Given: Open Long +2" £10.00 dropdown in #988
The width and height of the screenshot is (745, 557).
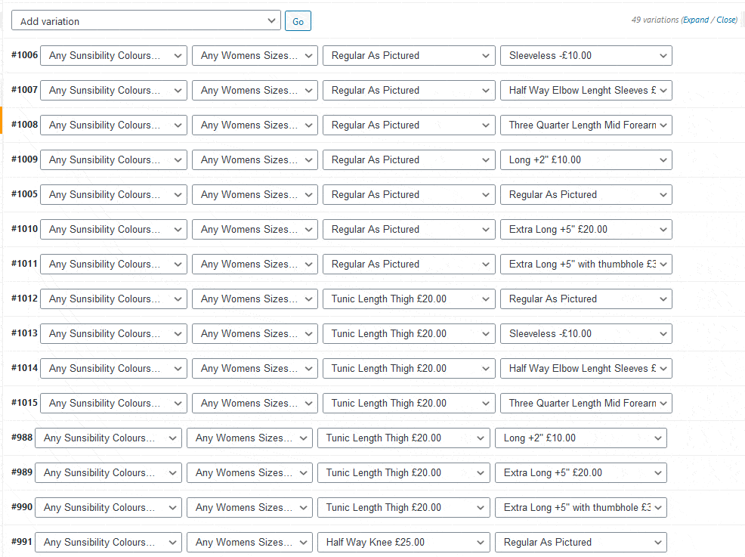Looking at the screenshot, I should click(580, 438).
